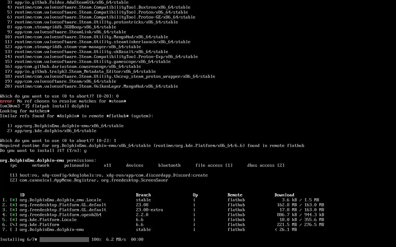The image size is (396, 247).
Task: Click '6.2 MB/s' speed readout
Action: pos(116,240)
